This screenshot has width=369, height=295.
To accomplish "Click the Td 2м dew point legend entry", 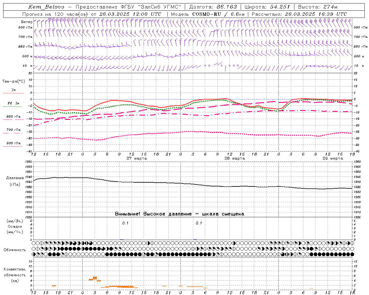I will coord(13,103).
